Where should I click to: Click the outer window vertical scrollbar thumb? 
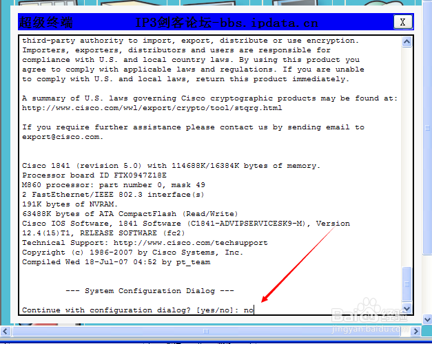(427, 128)
